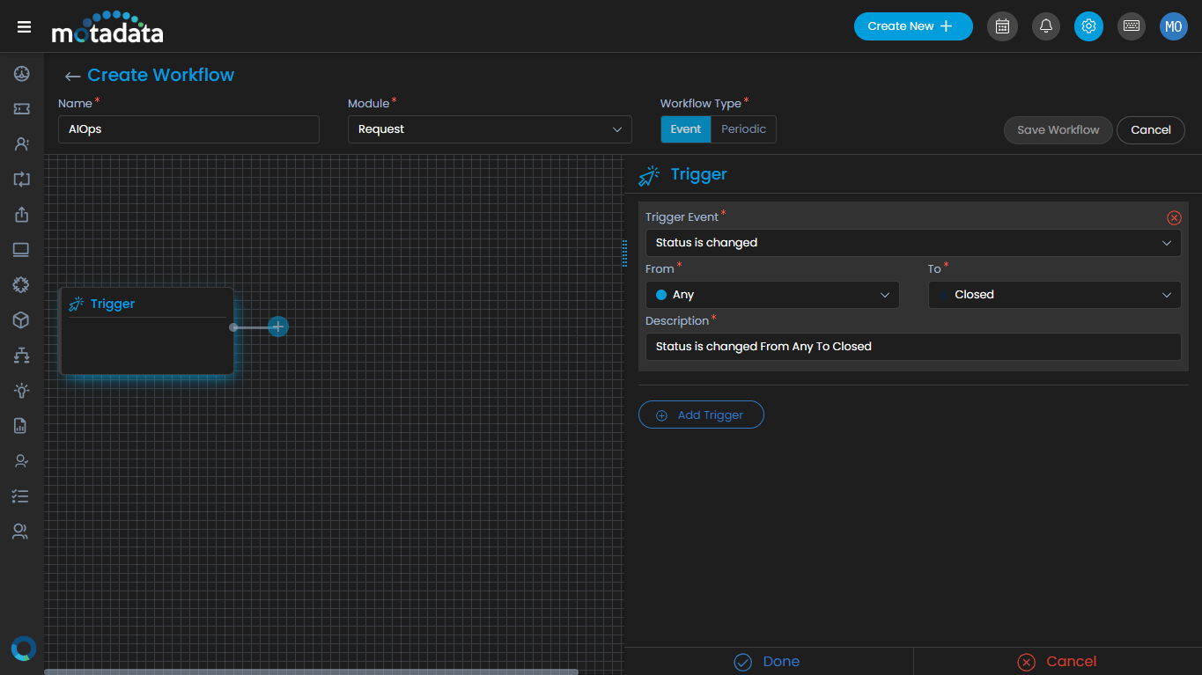The width and height of the screenshot is (1202, 675).
Task: Switch workflow type to Periodic
Action: pyautogui.click(x=743, y=128)
